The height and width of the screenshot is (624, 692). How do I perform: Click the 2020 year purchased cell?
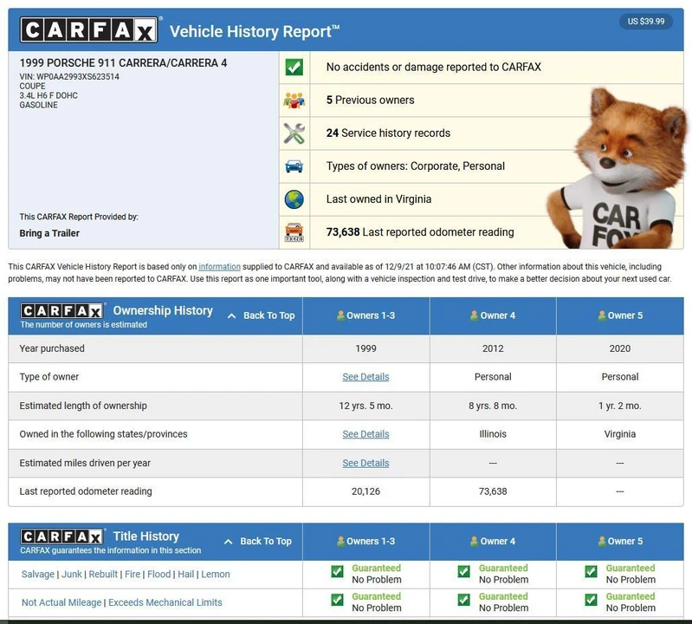620,348
